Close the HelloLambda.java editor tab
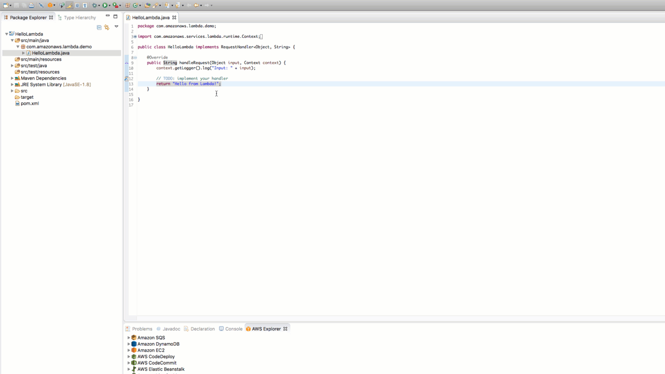The height and width of the screenshot is (374, 665). tap(174, 17)
